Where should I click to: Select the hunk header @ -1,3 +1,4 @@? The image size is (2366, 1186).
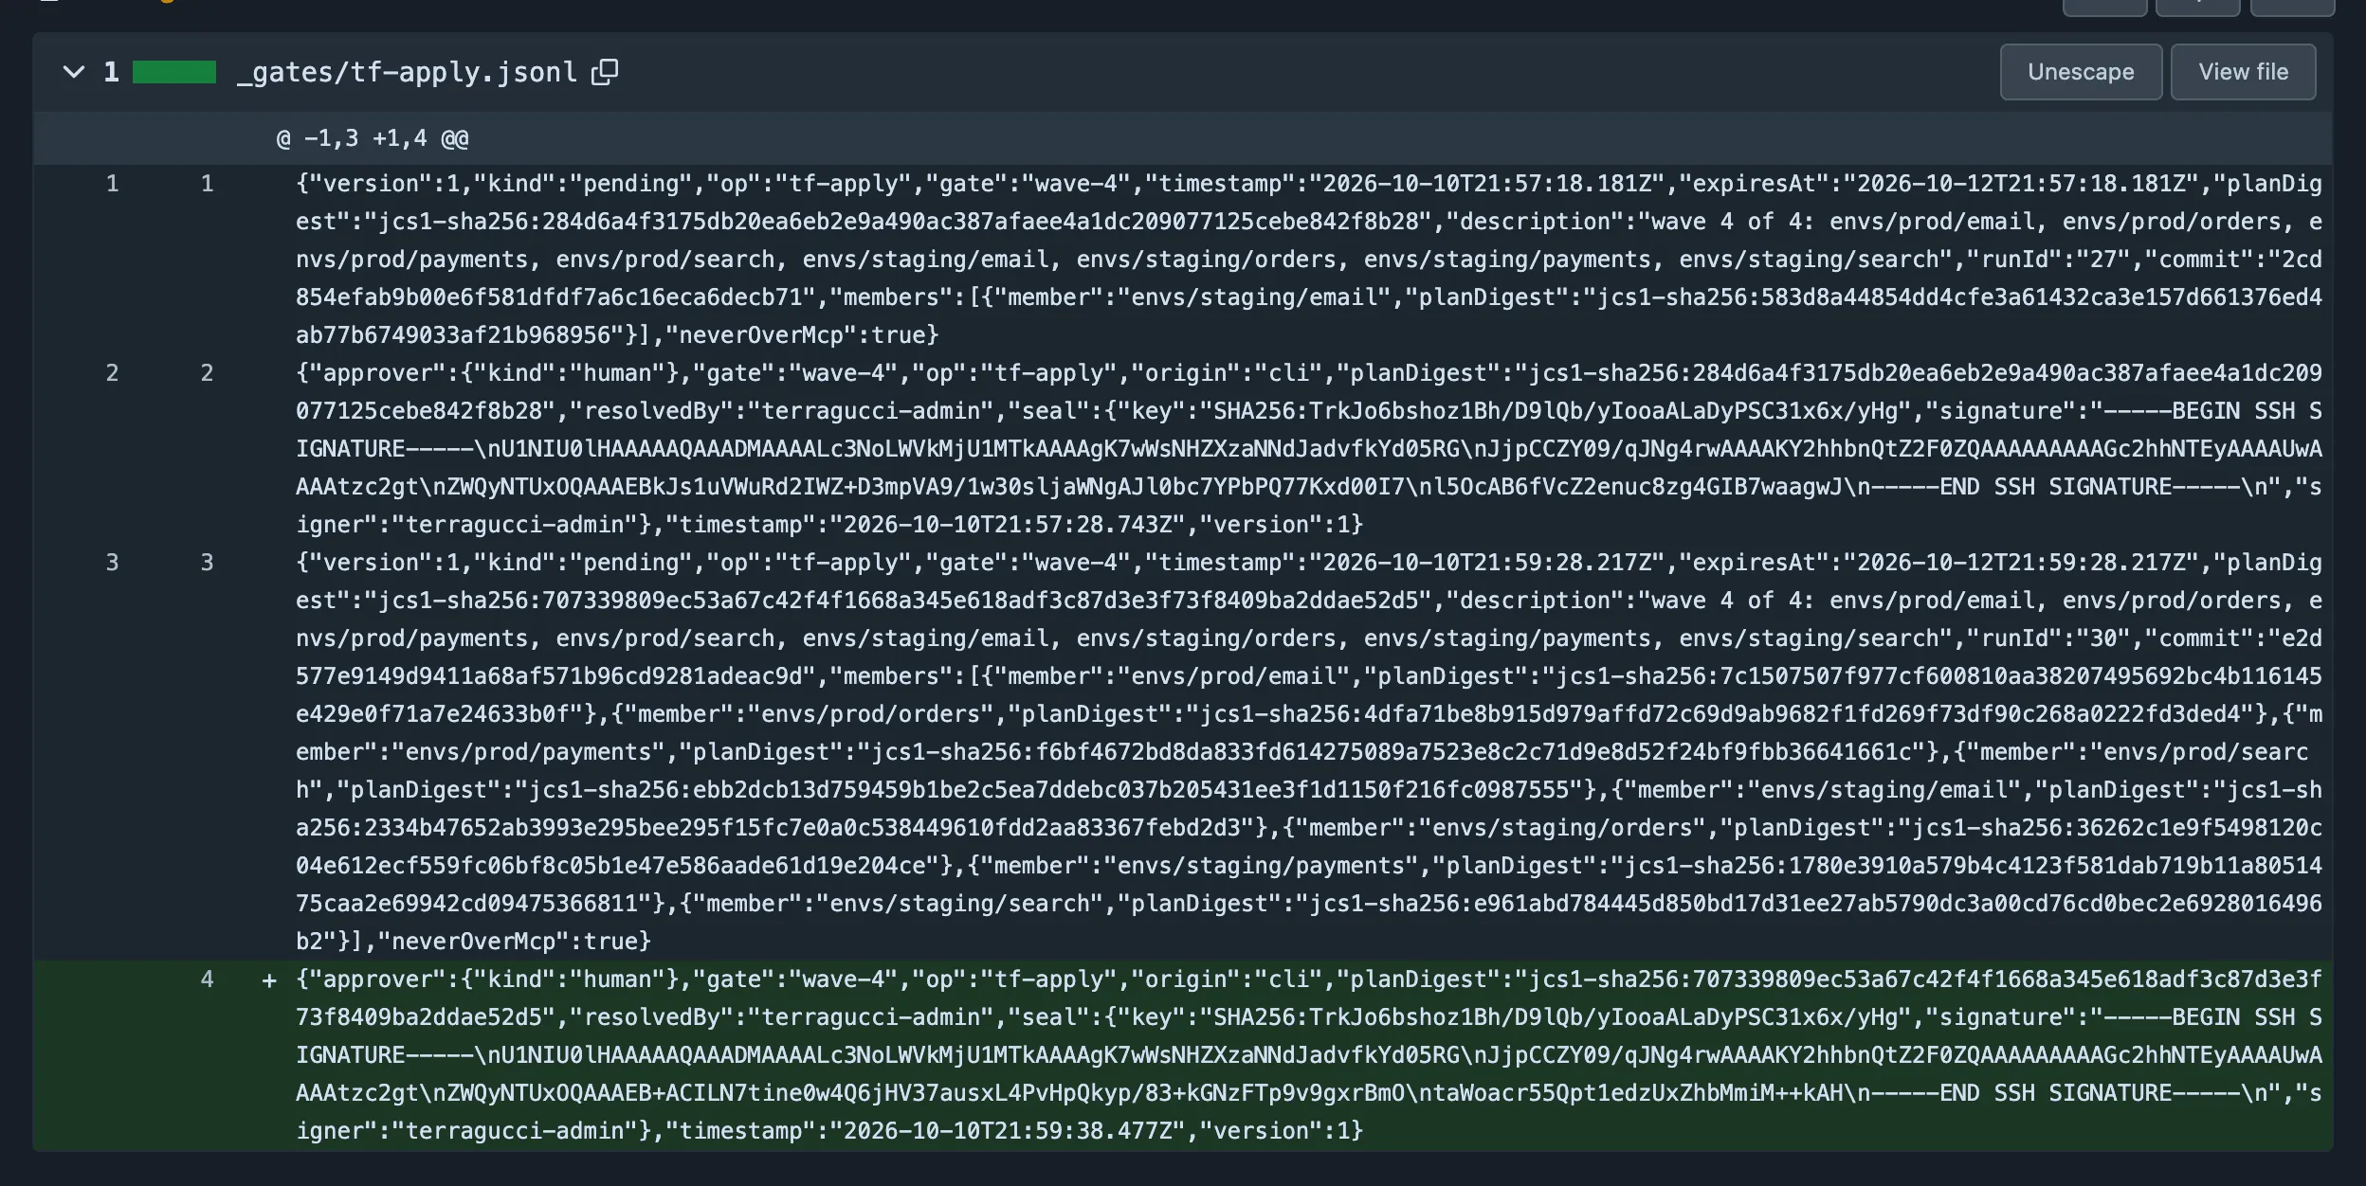click(x=373, y=138)
